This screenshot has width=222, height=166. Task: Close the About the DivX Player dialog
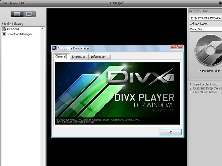177,47
